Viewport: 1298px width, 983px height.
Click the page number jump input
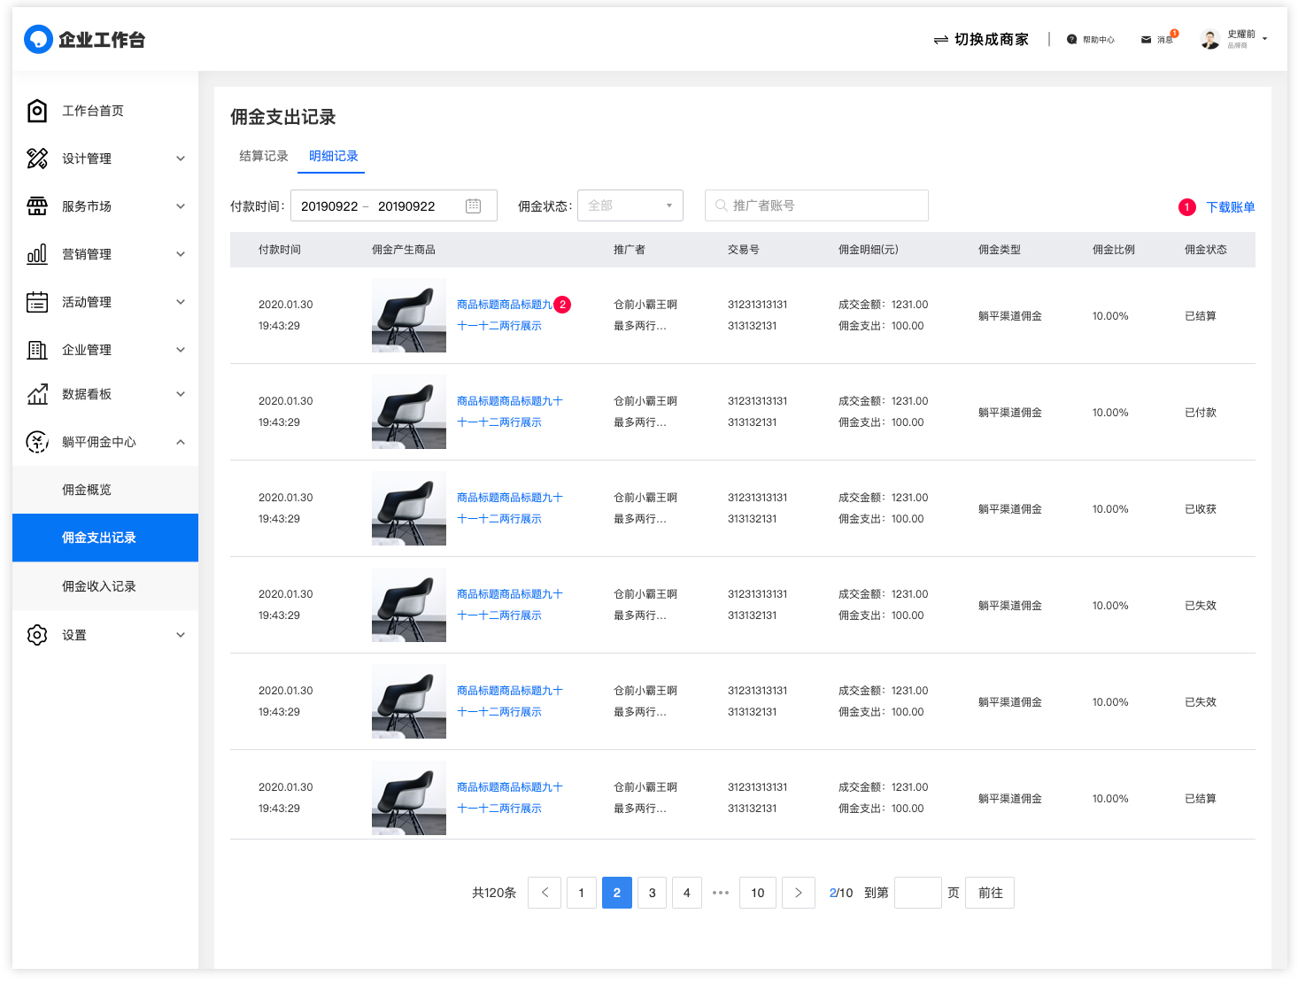pyautogui.click(x=918, y=893)
